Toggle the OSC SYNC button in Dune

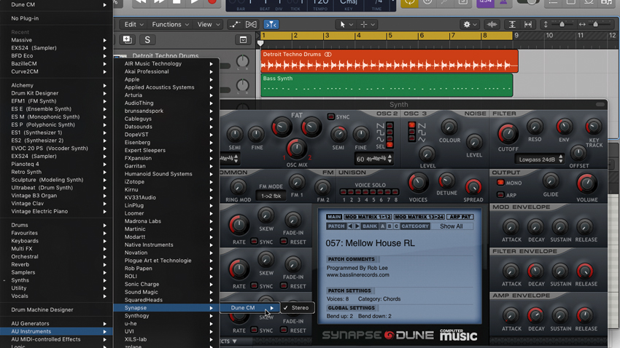[331, 116]
